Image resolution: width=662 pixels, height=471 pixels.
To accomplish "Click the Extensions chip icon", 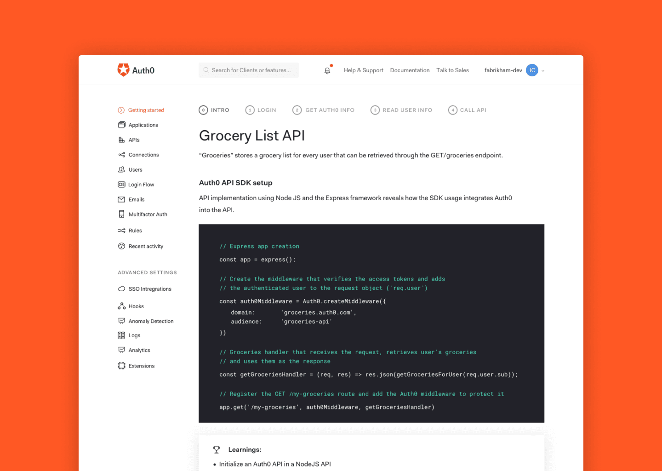I will 121,366.
